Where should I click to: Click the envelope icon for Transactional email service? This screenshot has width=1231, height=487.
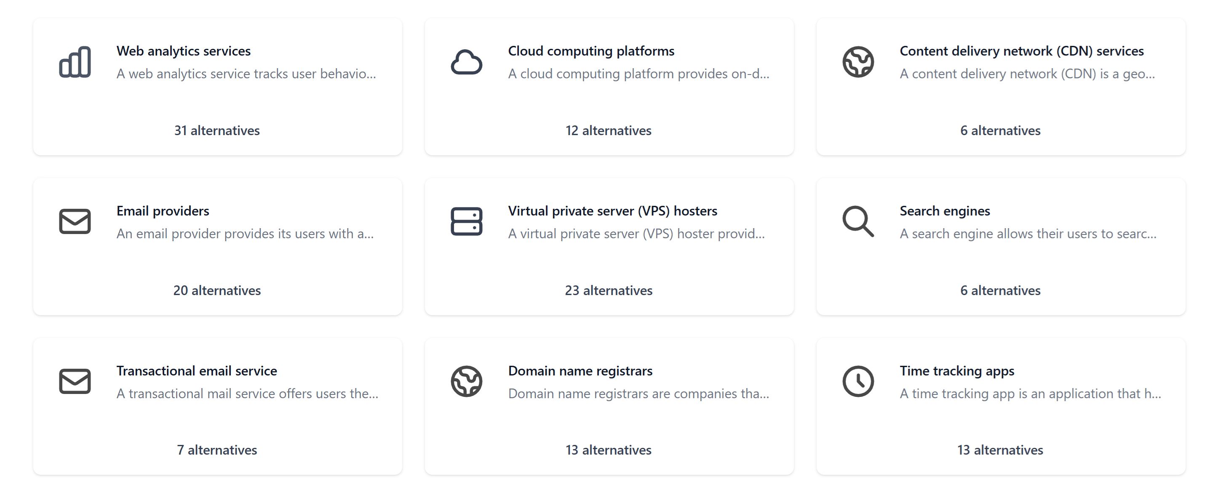tap(75, 381)
